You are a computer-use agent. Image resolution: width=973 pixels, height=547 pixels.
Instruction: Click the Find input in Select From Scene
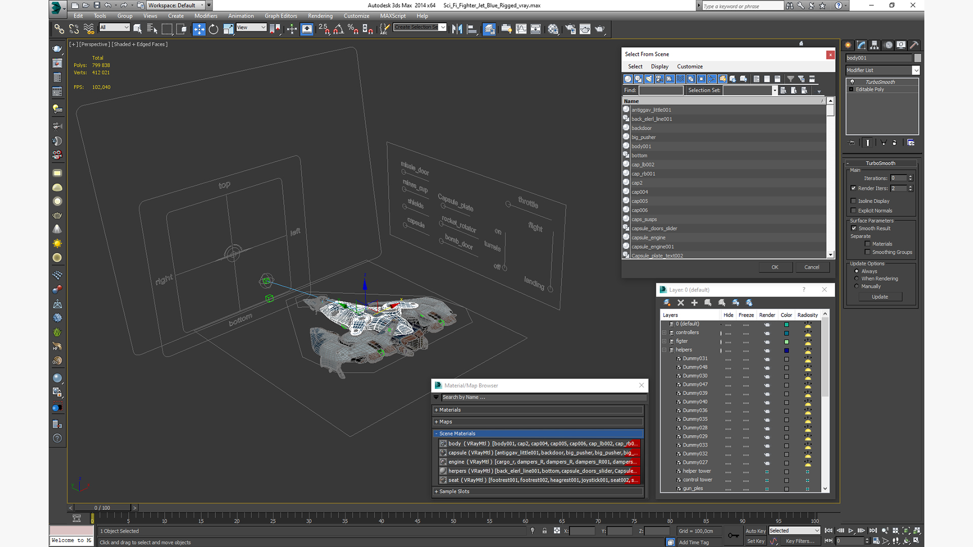[661, 90]
